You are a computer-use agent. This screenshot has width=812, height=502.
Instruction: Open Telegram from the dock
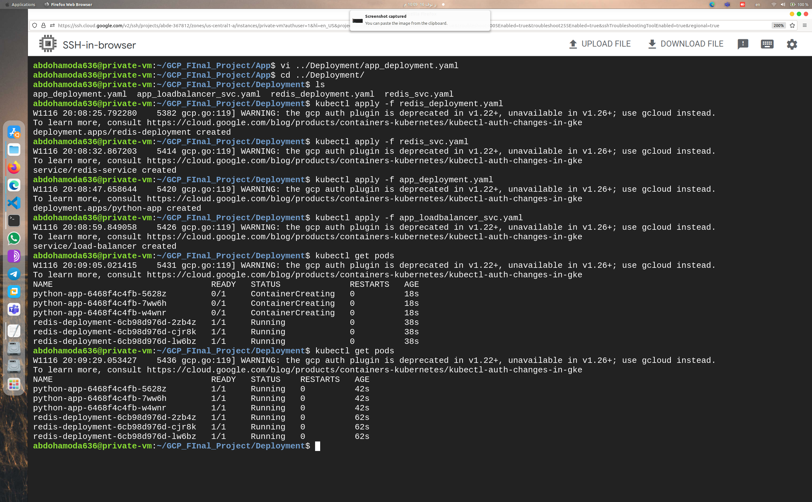click(x=14, y=274)
